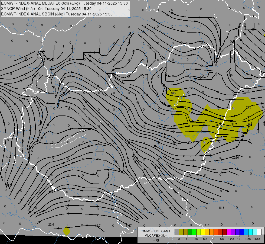Click the '6.47' value on the map
This screenshot has width=265, height=244.
(x=129, y=226)
